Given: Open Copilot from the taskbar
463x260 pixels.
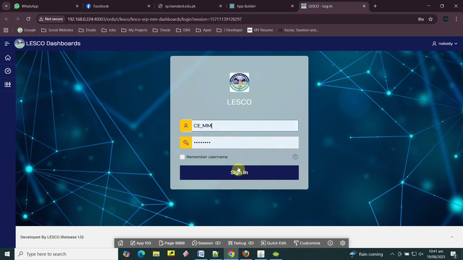Looking at the screenshot, I should click(126, 254).
